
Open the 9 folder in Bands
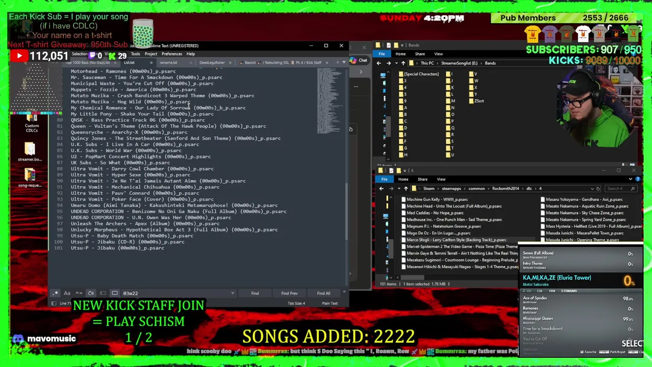coord(402,101)
